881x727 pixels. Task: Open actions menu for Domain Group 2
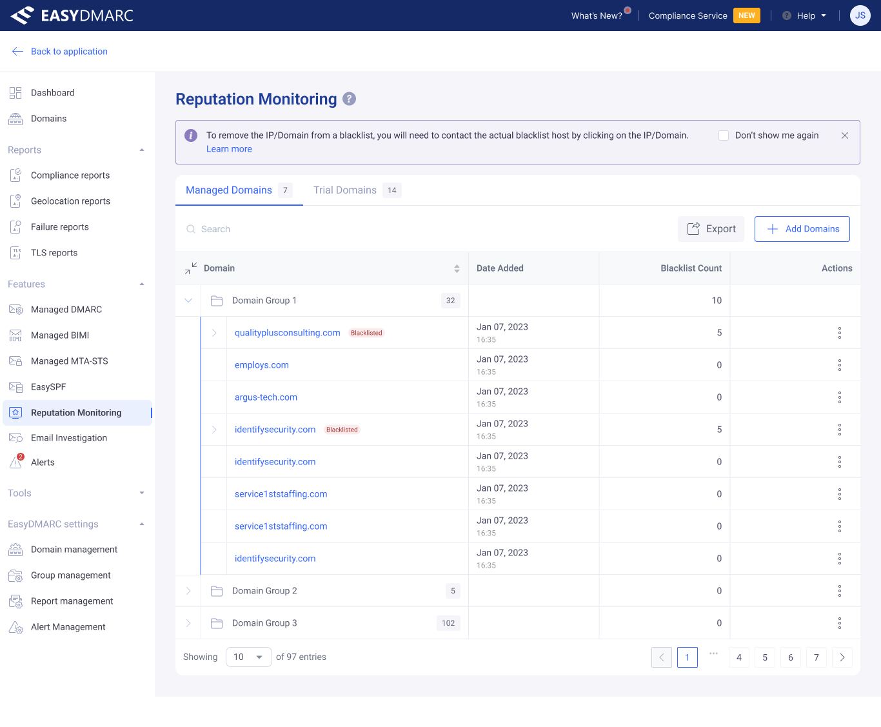click(x=840, y=591)
